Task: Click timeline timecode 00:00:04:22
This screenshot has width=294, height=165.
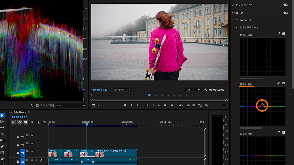Action: tap(19, 117)
